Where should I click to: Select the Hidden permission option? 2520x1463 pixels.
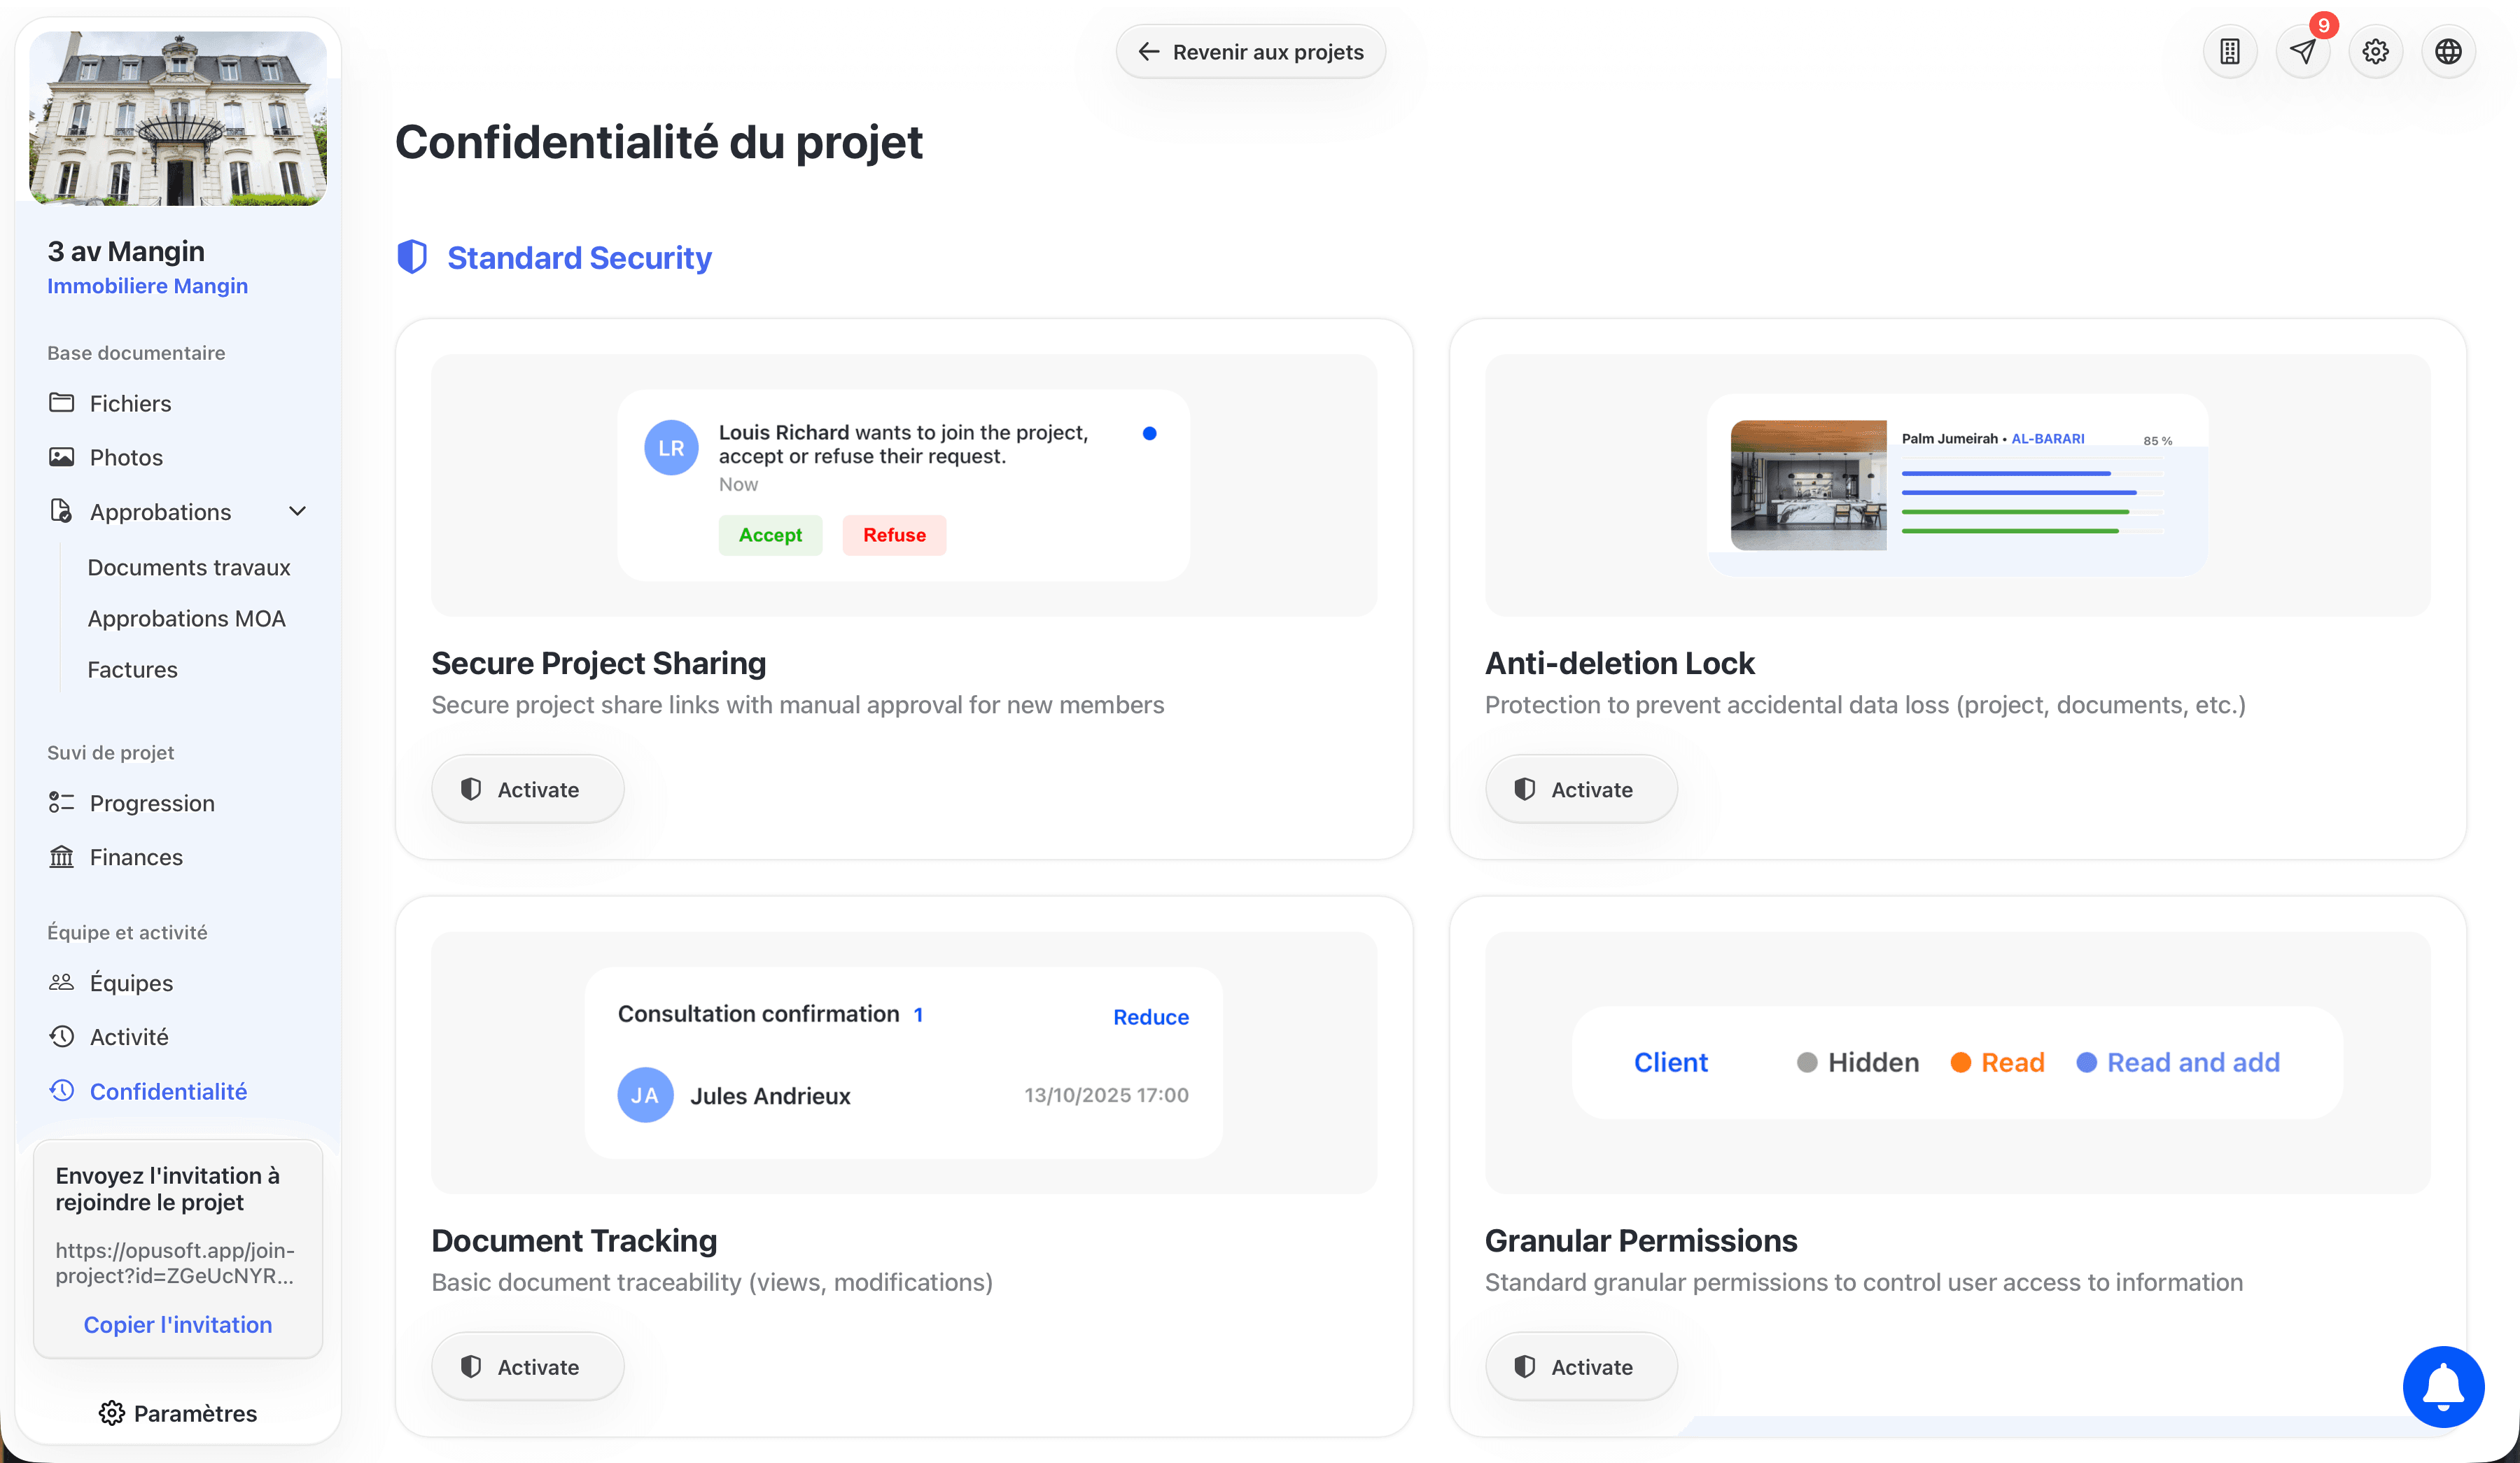1858,1062
